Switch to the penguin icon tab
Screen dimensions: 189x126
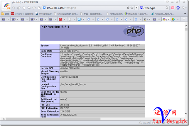[145, 19]
